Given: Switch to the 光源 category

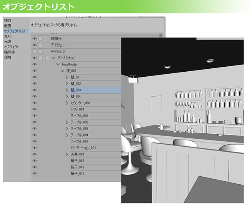Looking at the screenshot, I should coord(8,42).
